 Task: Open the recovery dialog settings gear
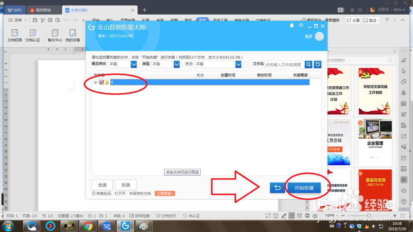[x=301, y=26]
